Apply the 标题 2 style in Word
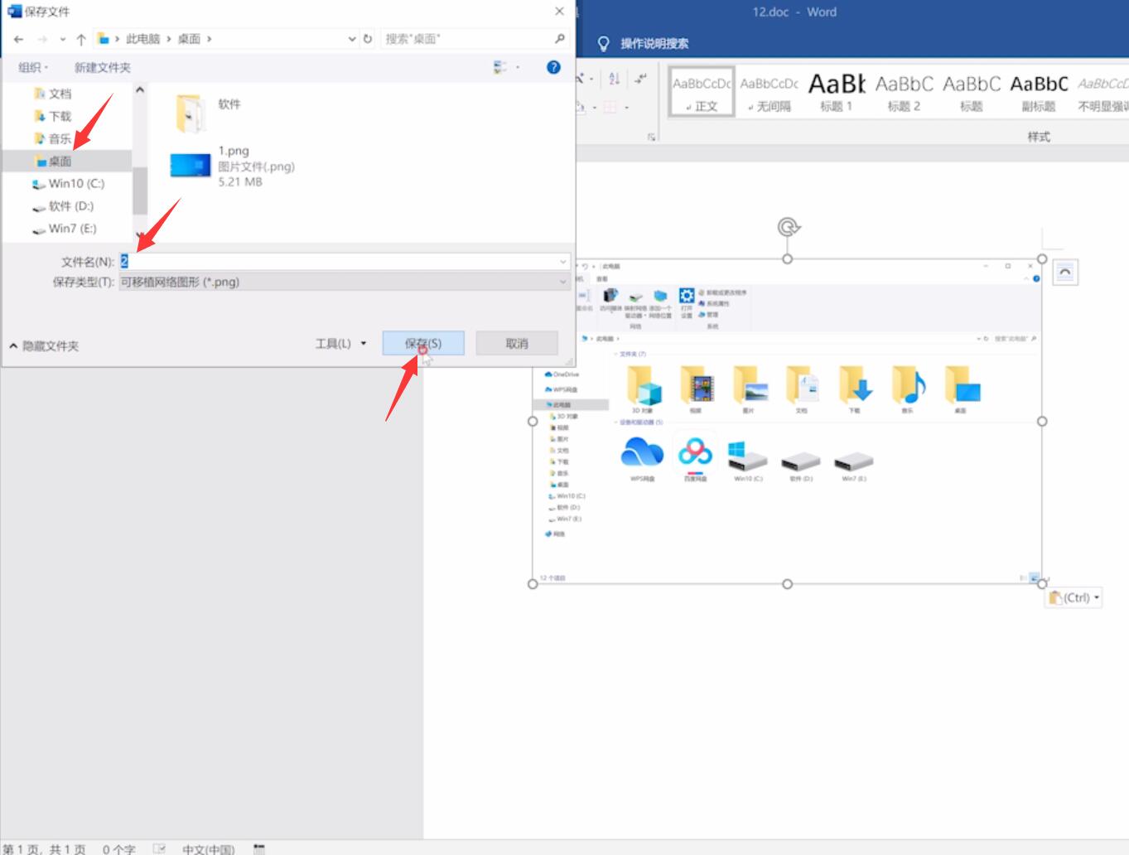The image size is (1129, 855). (x=904, y=91)
